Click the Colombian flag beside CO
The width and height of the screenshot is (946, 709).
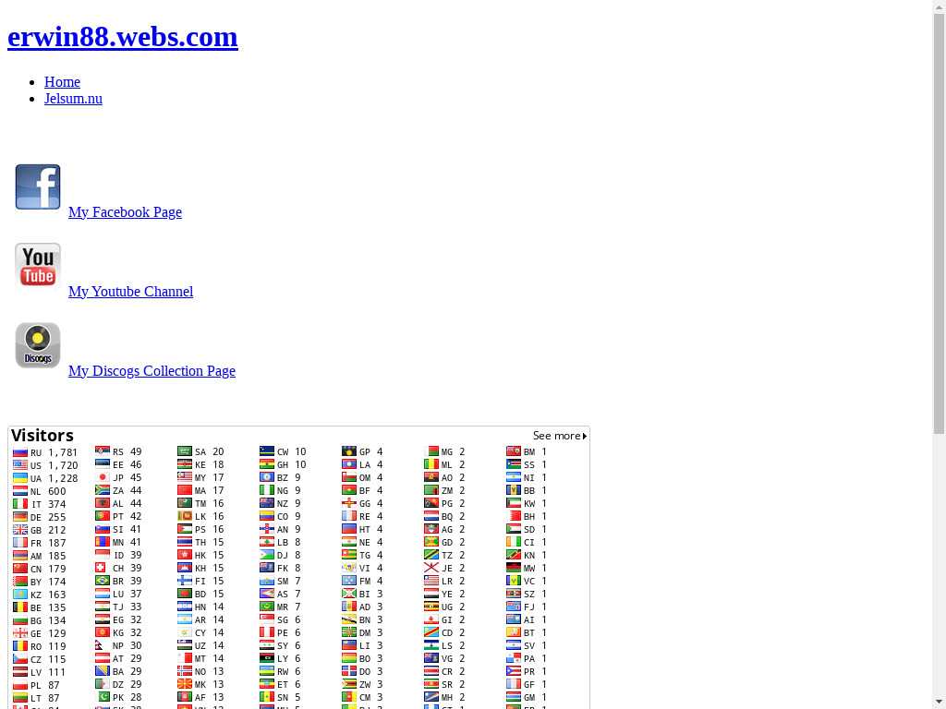pyautogui.click(x=267, y=516)
